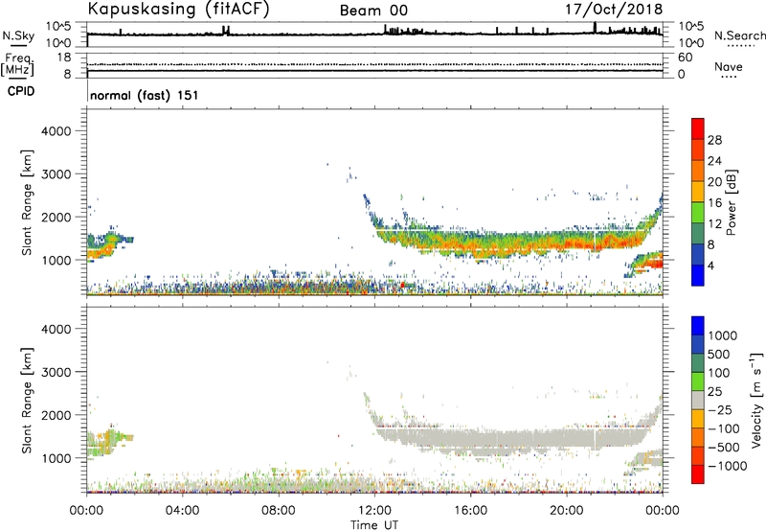Click the '-1000' velocity colorbar tick
Image resolution: width=766 pixels, height=531 pixels.
(x=727, y=466)
